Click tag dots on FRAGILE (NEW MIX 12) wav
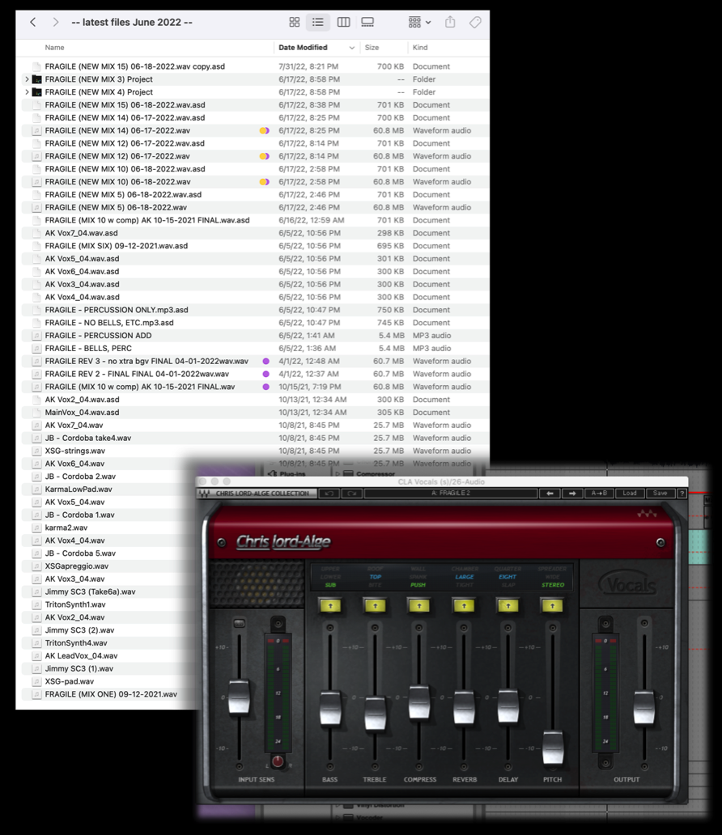The height and width of the screenshot is (835, 722). click(265, 156)
